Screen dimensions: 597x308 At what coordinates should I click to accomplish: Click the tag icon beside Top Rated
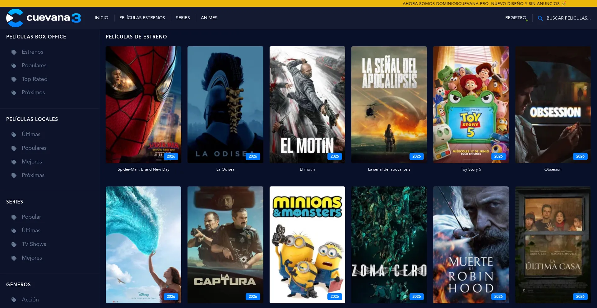click(14, 79)
